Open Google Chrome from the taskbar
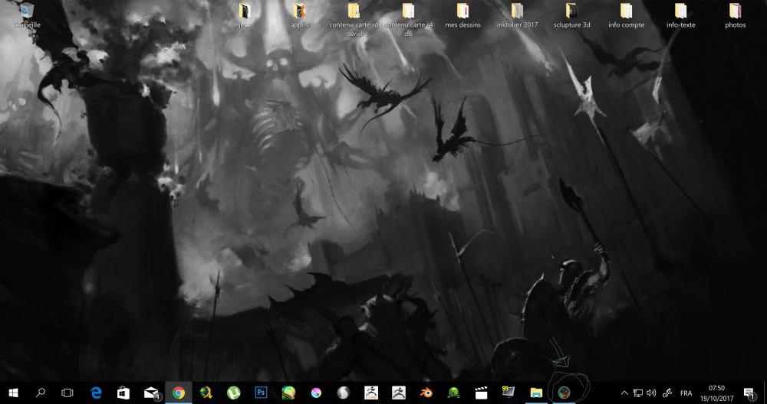Viewport: 767px width, 404px height. coord(179,393)
